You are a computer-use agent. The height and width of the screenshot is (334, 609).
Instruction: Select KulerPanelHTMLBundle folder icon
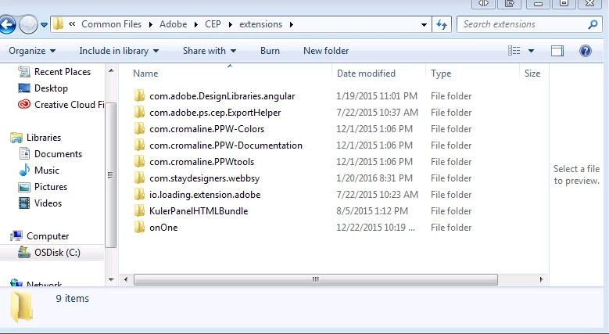click(x=139, y=210)
